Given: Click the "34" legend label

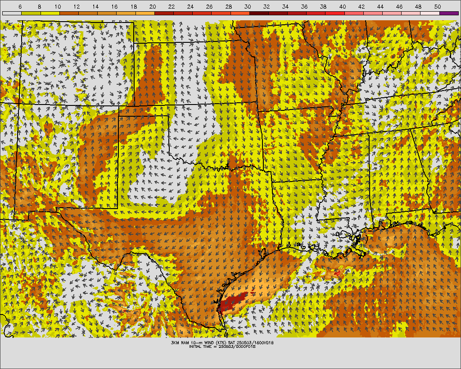Looking at the screenshot, I should [285, 6].
